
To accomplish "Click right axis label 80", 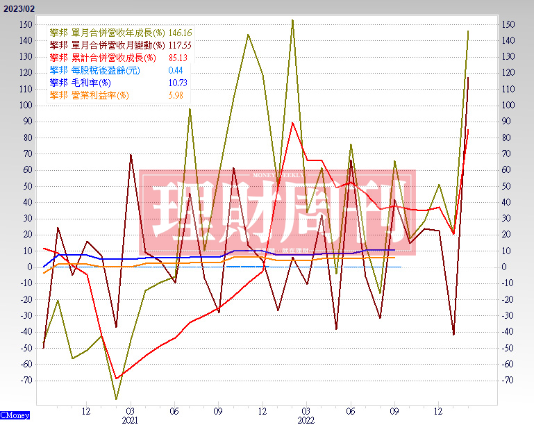I will (506, 137).
